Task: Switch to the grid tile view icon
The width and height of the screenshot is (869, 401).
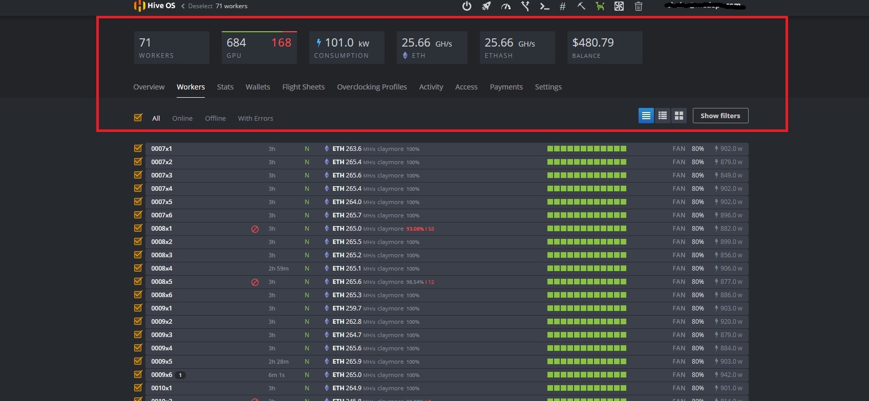Action: click(679, 116)
